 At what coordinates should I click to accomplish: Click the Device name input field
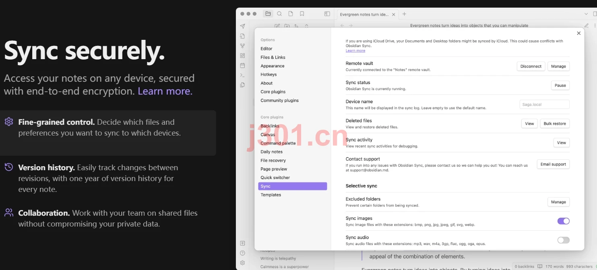[544, 104]
